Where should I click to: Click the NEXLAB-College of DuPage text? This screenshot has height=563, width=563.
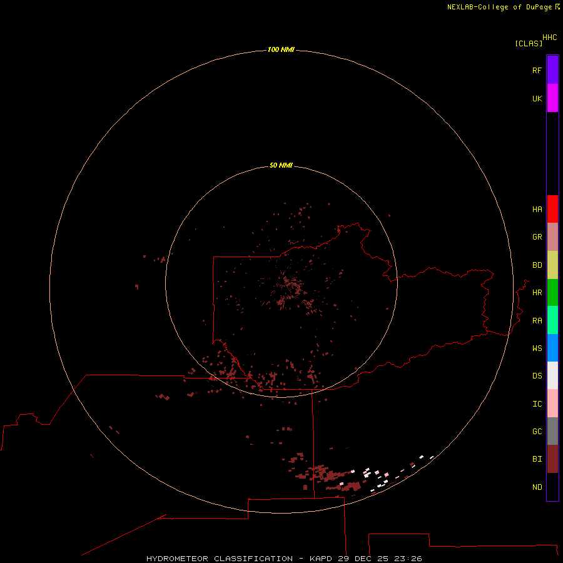pos(499,7)
